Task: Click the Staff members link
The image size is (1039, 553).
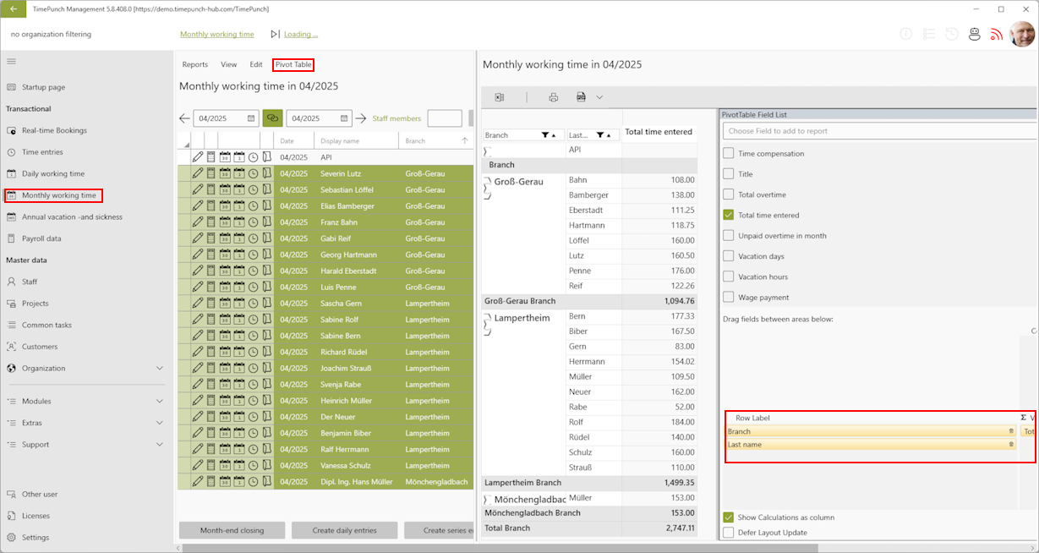Action: pos(396,118)
